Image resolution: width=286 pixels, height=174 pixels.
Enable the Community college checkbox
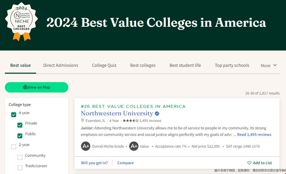coord(20,157)
